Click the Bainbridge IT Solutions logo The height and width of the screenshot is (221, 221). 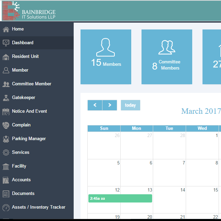(x=29, y=11)
